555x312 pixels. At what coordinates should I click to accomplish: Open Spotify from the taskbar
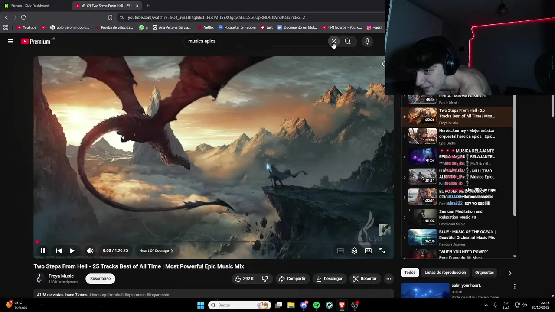(x=317, y=305)
